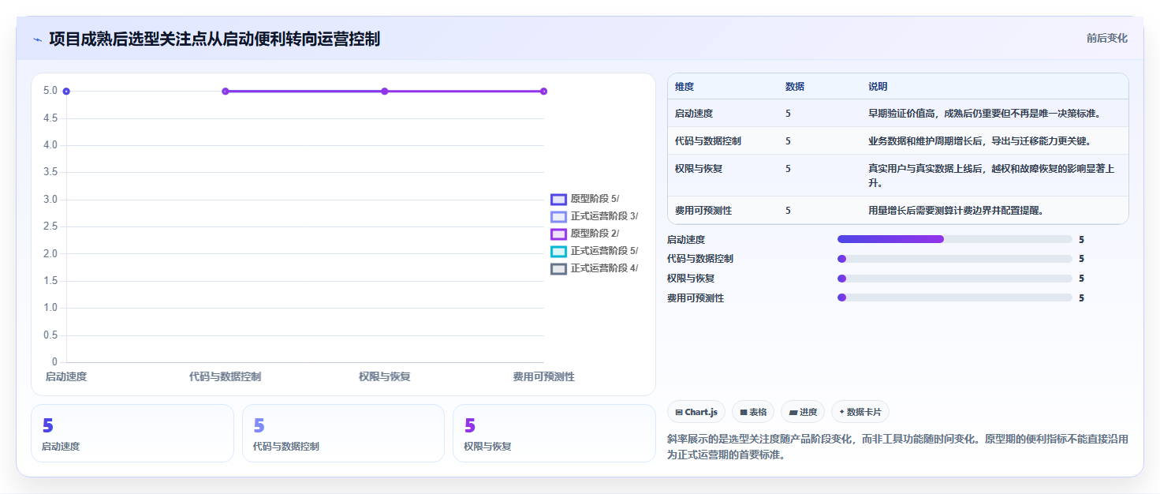
Task: Select the 表格 chip
Action: tap(753, 412)
